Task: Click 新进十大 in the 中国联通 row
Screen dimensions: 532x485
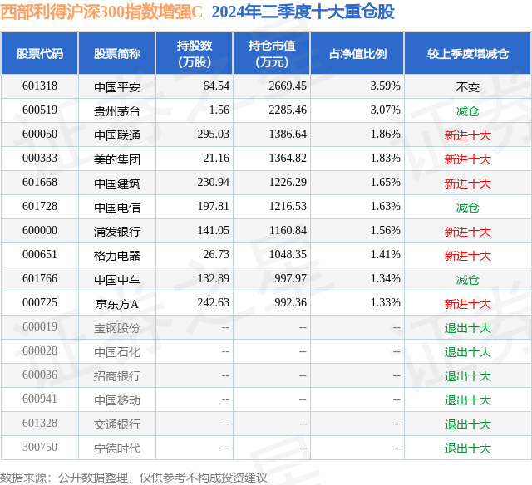Action: pyautogui.click(x=468, y=135)
